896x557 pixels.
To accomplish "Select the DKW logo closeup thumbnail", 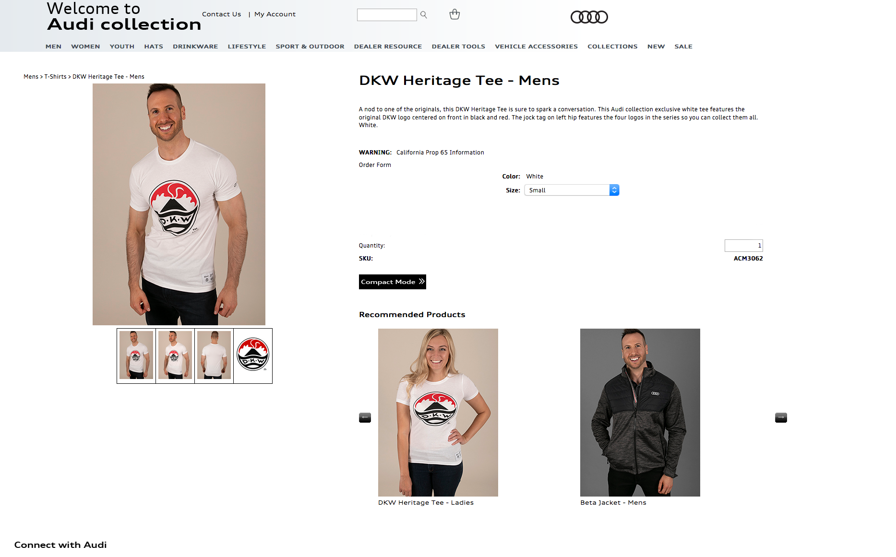I will pyautogui.click(x=253, y=356).
